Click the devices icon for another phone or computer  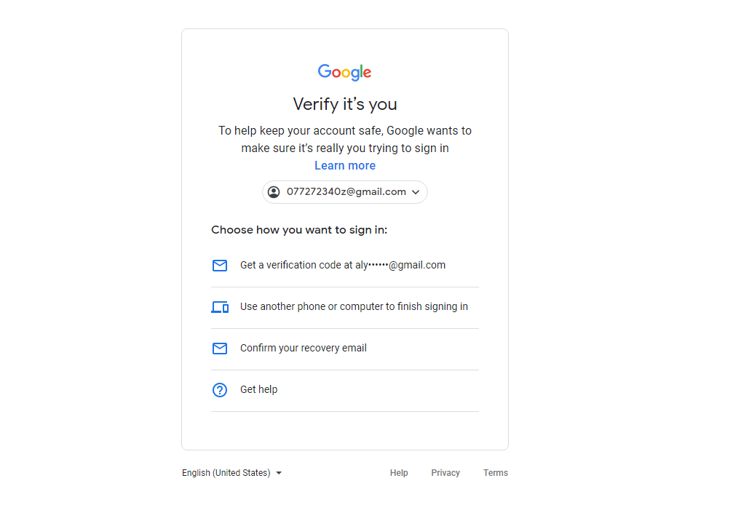[x=220, y=307]
